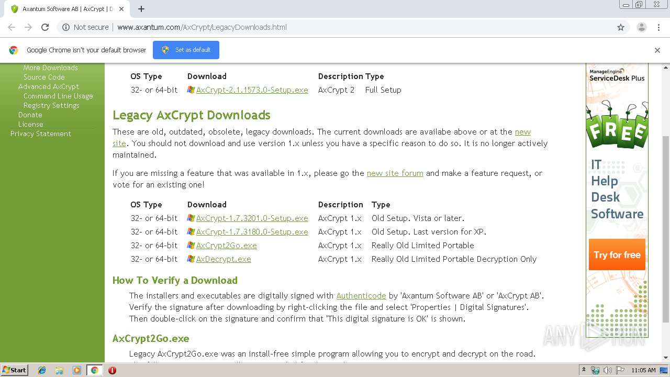Viewport: 670px width, 377px height.
Task: Open File Explorer folder icon in taskbar
Action: [59, 370]
